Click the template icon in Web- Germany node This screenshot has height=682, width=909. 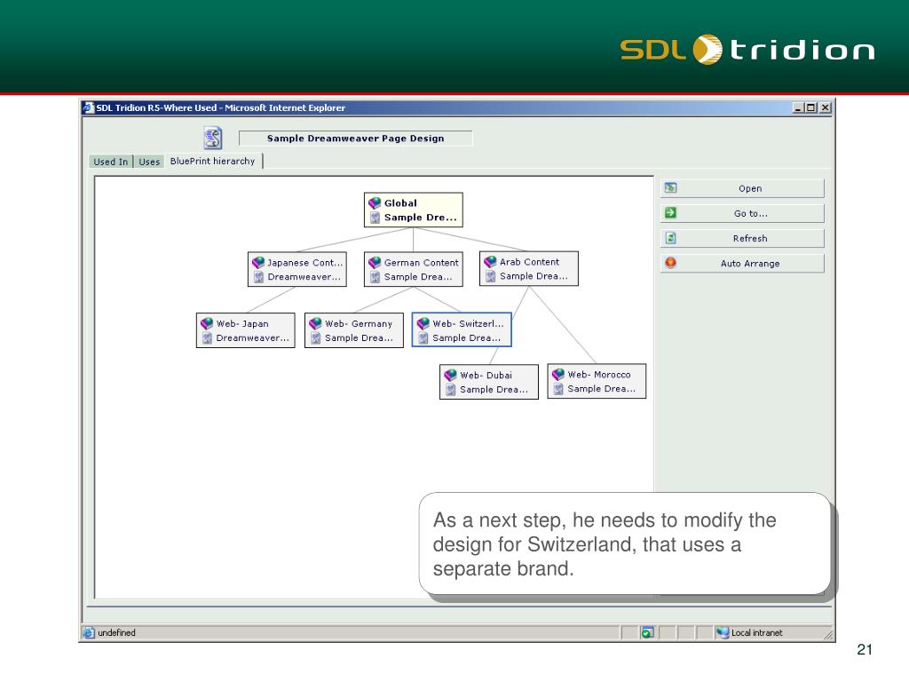pos(315,338)
